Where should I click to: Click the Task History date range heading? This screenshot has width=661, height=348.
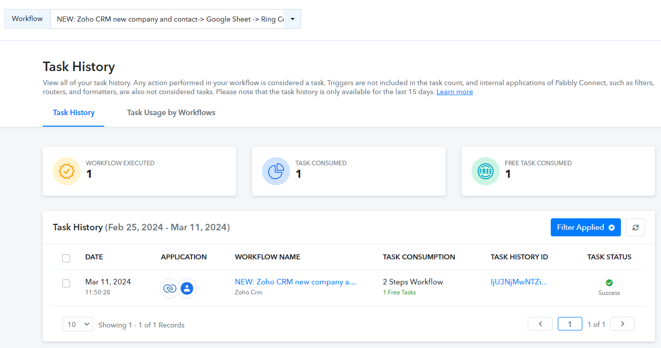(141, 227)
